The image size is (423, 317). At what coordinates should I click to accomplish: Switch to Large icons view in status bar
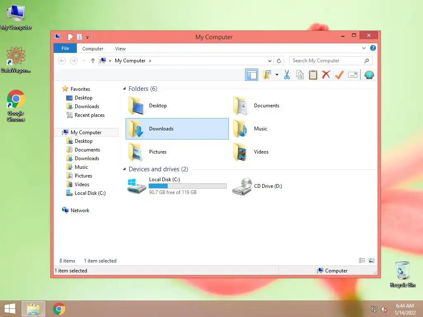click(x=371, y=260)
